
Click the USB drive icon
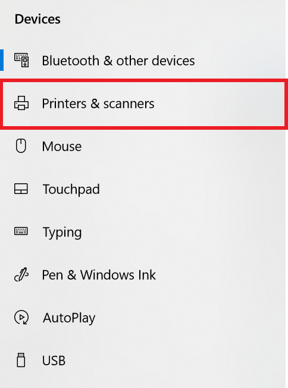(21, 360)
